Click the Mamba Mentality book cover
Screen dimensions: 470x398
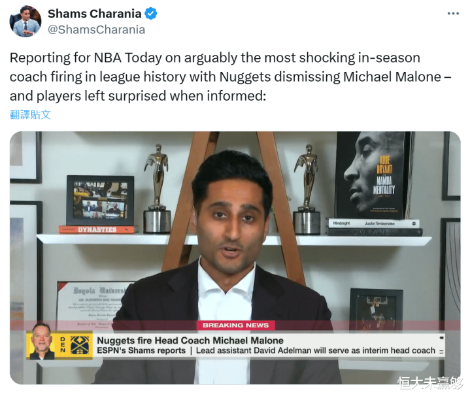[373, 175]
